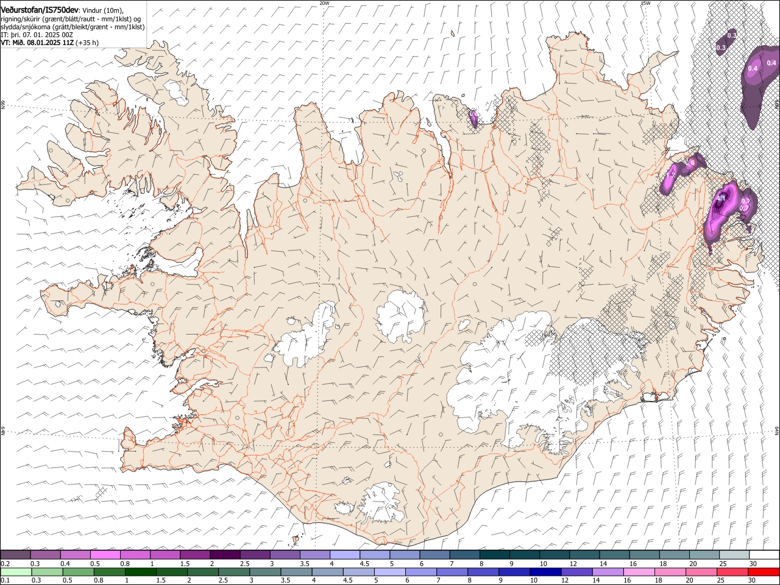This screenshot has height=585, width=780.
Task: Pick lower legend pale green swatch 0.1 to 0.3
Action: point(16,572)
